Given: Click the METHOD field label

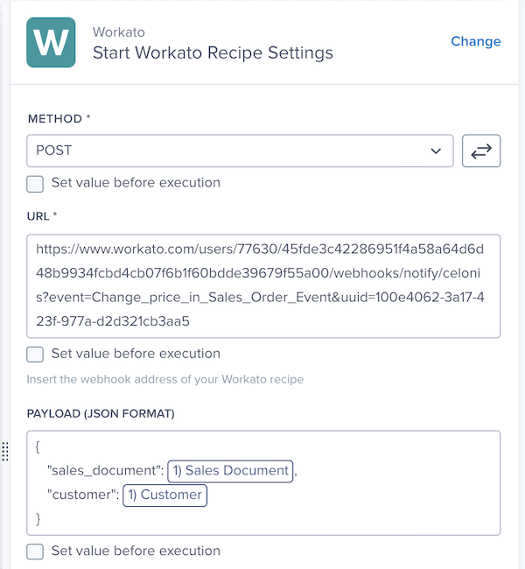Looking at the screenshot, I should point(57,118).
